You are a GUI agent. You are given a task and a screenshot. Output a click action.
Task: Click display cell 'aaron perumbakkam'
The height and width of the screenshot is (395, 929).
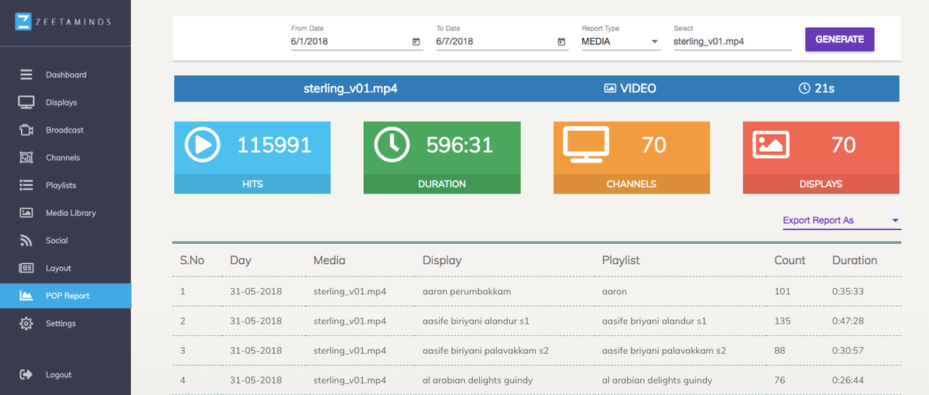point(467,292)
